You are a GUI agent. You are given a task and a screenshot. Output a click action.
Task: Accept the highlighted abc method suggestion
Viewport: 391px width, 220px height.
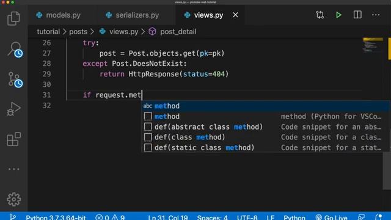click(265, 106)
